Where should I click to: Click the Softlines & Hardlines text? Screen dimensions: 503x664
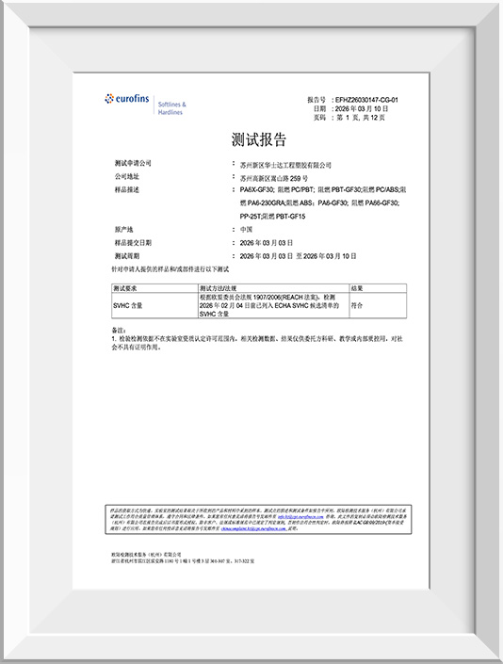click(x=171, y=108)
